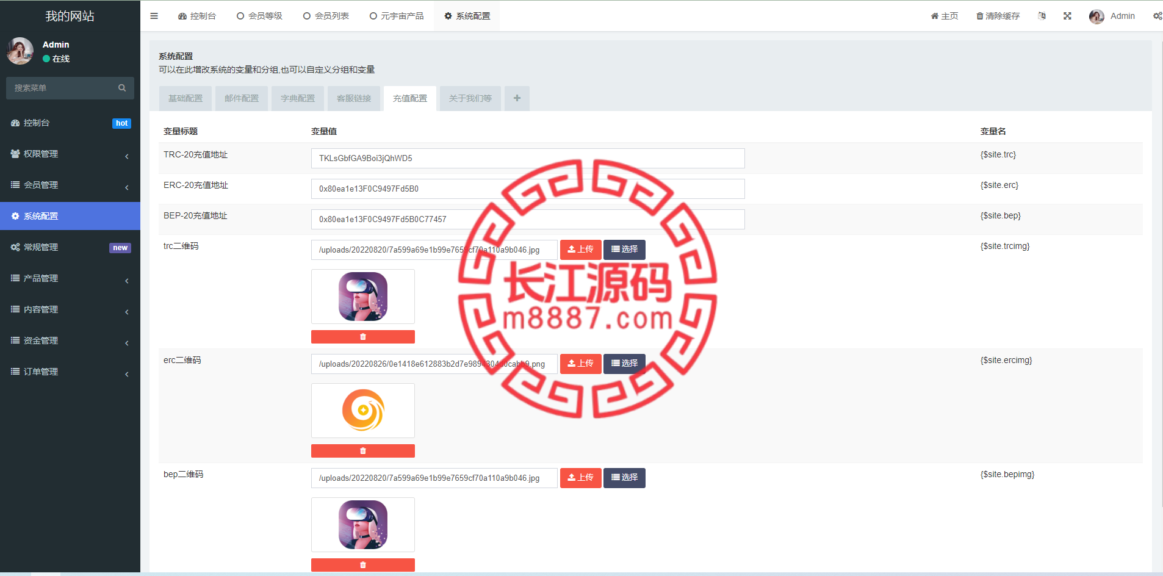The height and width of the screenshot is (576, 1163).
Task: Edit the BEP-20充值地址 value field
Action: (528, 219)
